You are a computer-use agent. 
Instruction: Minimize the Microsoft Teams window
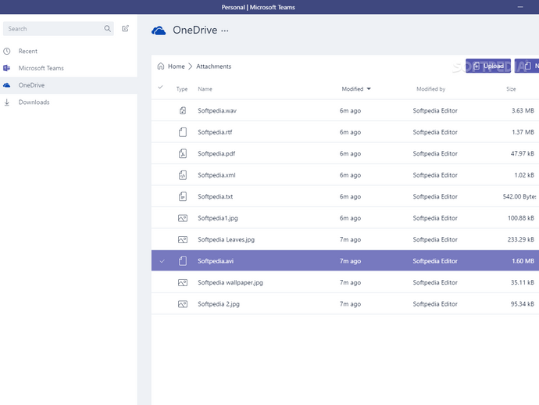520,7
